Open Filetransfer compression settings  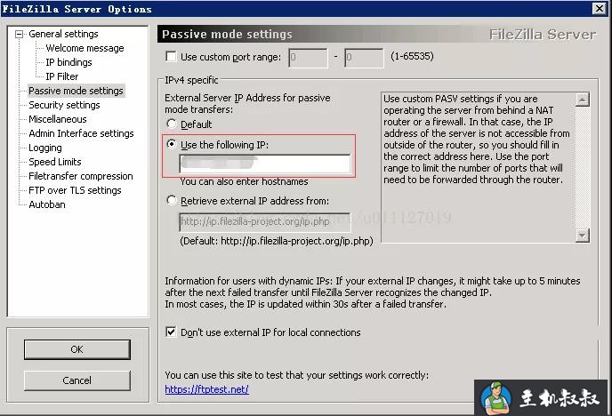point(81,176)
